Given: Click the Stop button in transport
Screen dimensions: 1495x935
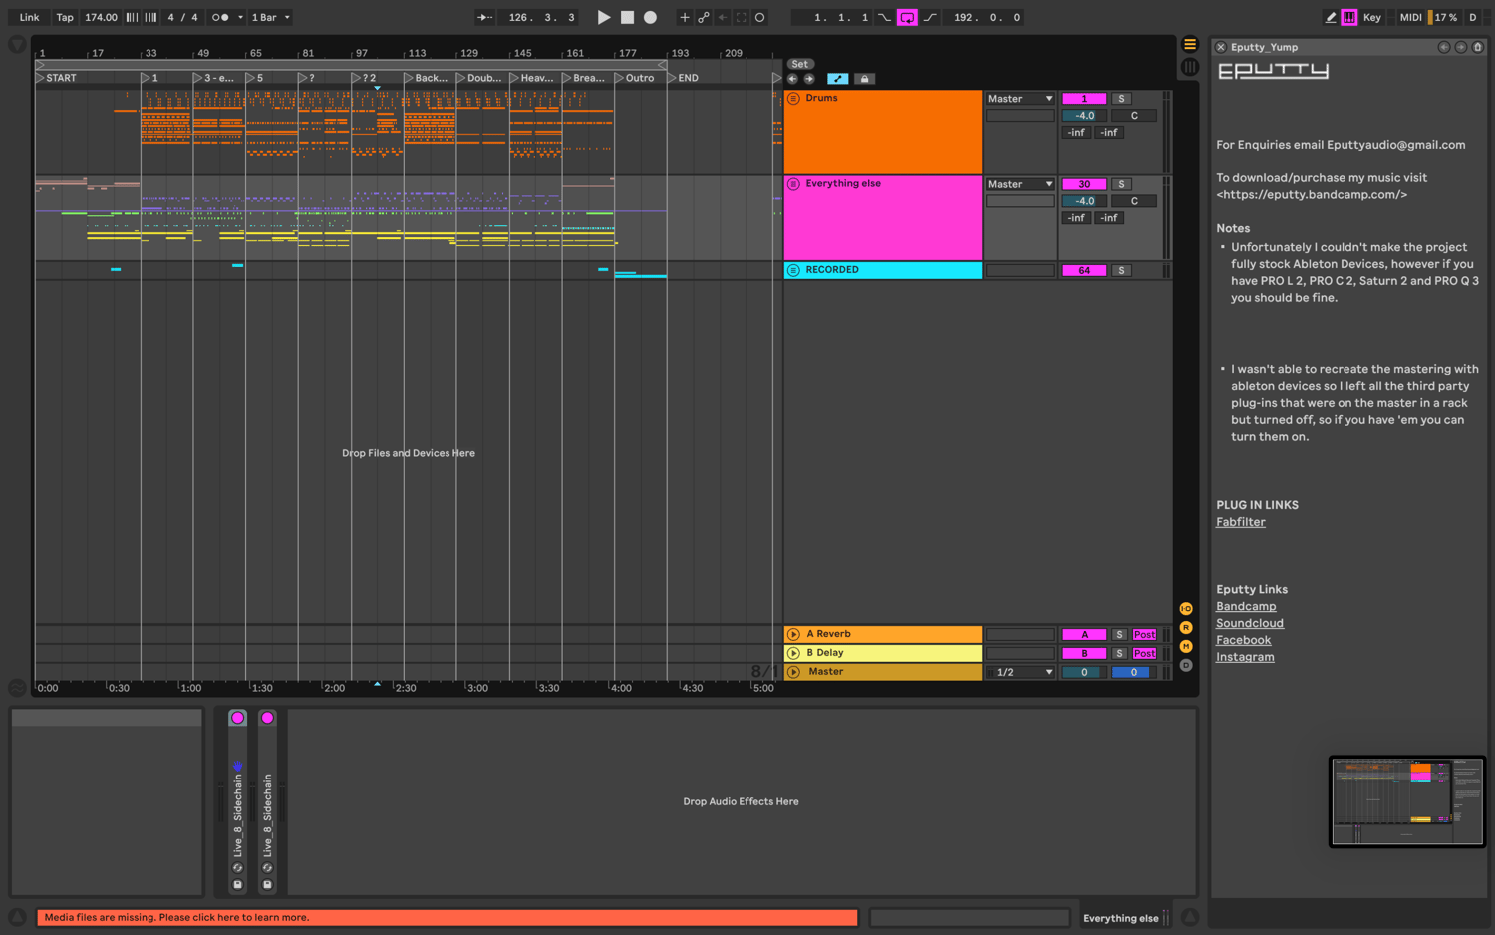Looking at the screenshot, I should 627,17.
